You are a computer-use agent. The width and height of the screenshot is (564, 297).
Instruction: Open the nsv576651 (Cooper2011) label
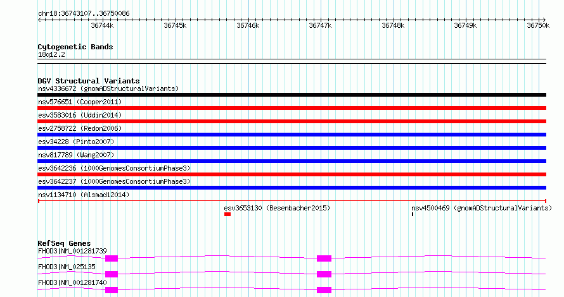point(80,102)
